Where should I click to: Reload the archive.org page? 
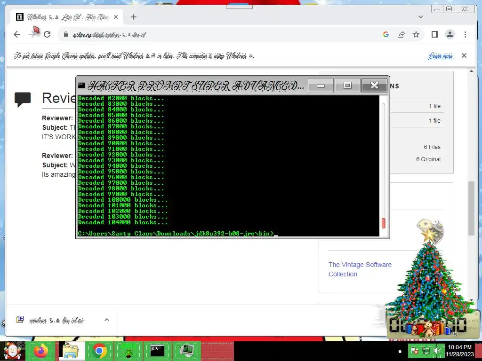tap(47, 34)
